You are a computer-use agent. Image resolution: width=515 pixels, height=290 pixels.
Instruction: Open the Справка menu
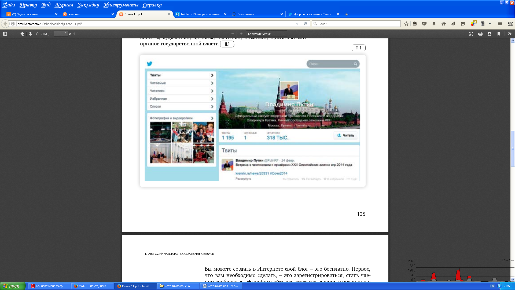click(152, 5)
